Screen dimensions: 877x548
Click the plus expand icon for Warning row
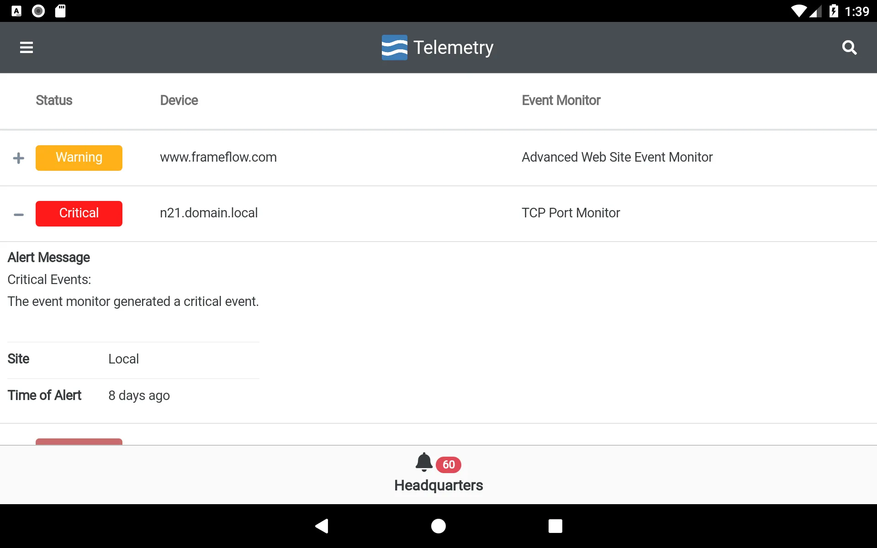coord(18,158)
